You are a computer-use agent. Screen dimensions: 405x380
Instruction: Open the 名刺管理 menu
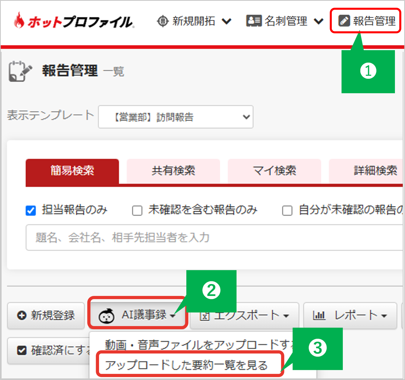pos(285,21)
